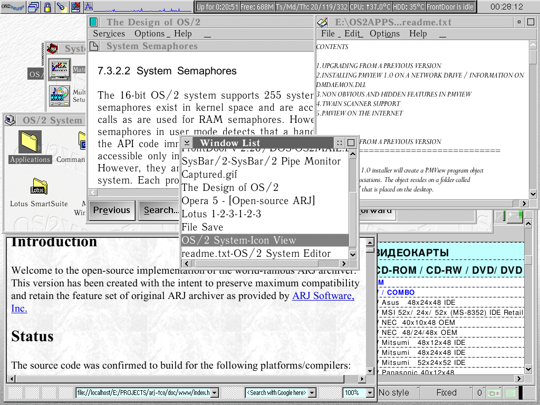Click the ruler toggle icon next to zero field
This screenshot has width=540, height=405.
(495, 392)
